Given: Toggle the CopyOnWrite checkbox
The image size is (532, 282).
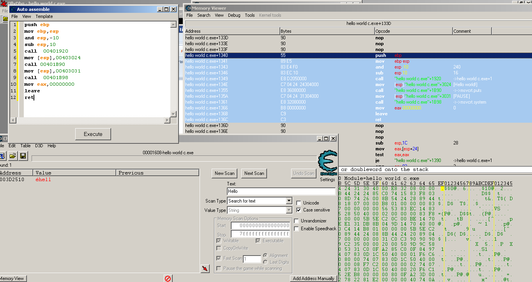Looking at the screenshot, I should click(x=219, y=248).
